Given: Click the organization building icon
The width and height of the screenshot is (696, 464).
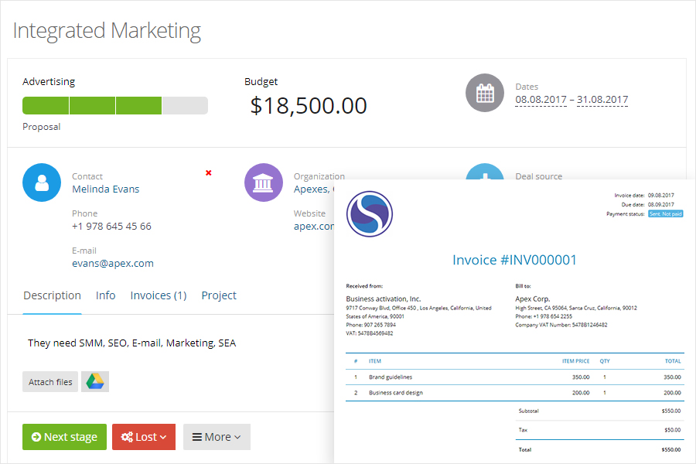Looking at the screenshot, I should pyautogui.click(x=264, y=183).
